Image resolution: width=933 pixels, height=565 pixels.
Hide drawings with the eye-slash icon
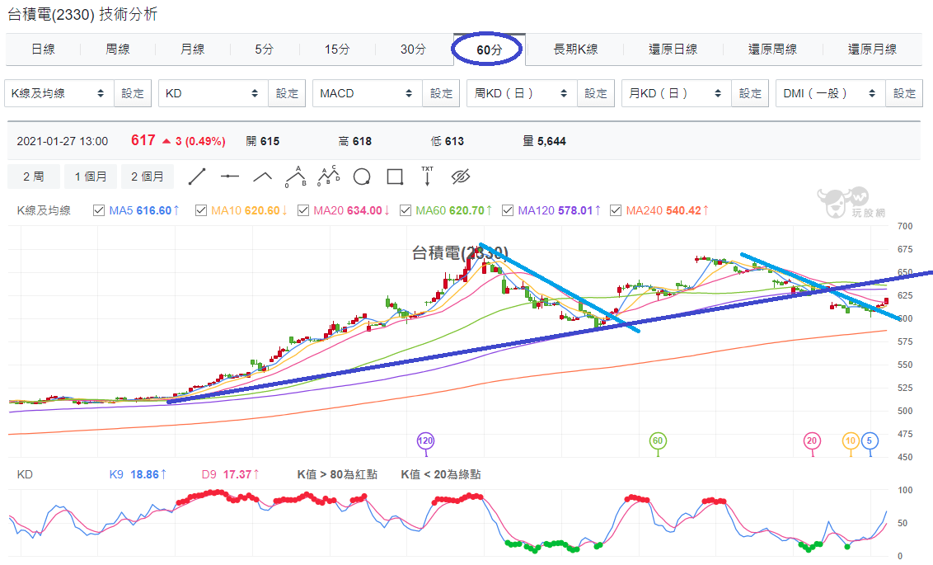461,177
